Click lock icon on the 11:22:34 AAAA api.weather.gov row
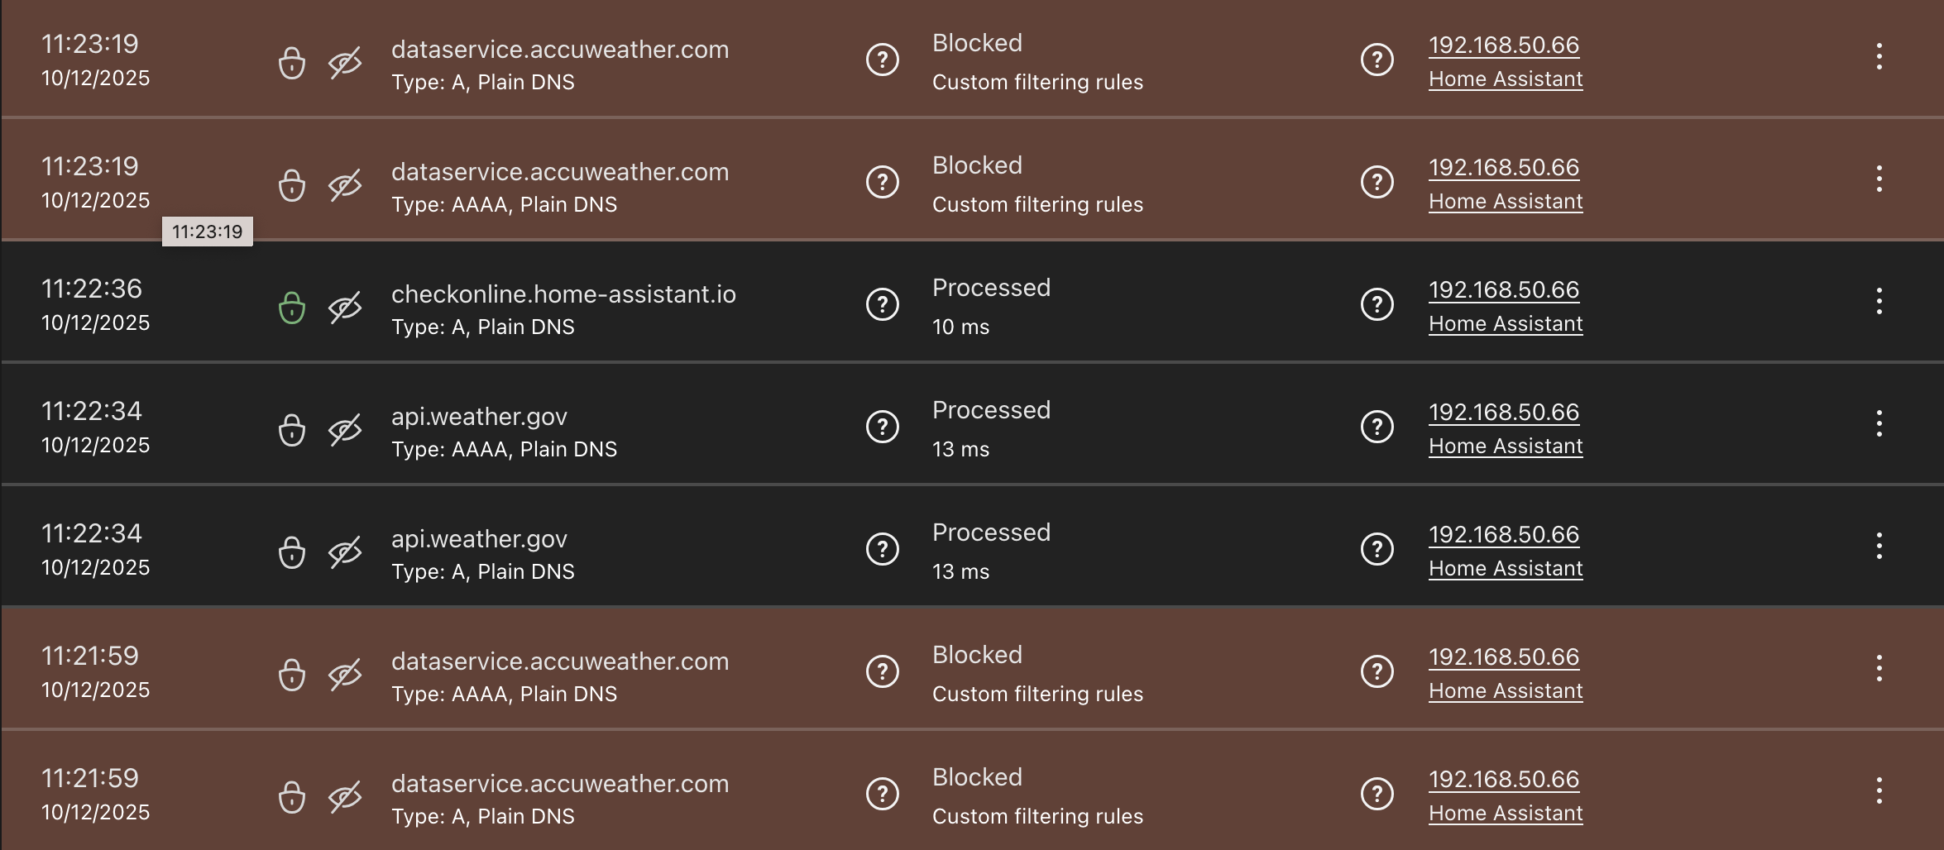The height and width of the screenshot is (850, 1944). click(x=291, y=430)
